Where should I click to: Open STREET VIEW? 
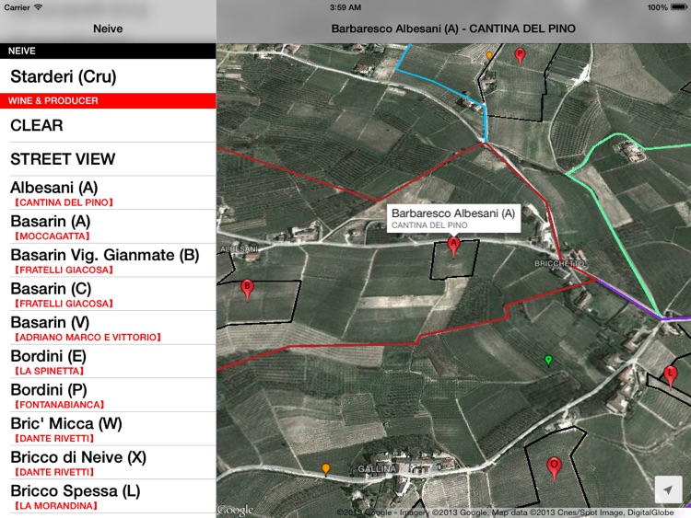pos(108,159)
